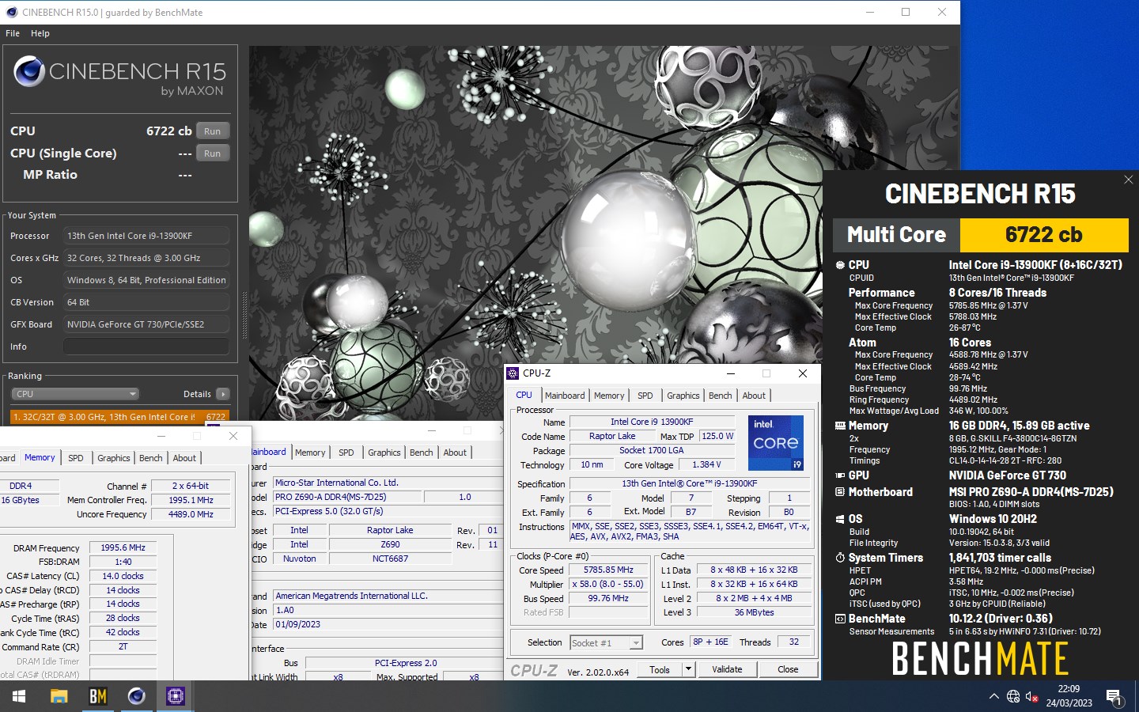
Task: Click the 6722 cb Multi Core score
Action: tap(1044, 235)
